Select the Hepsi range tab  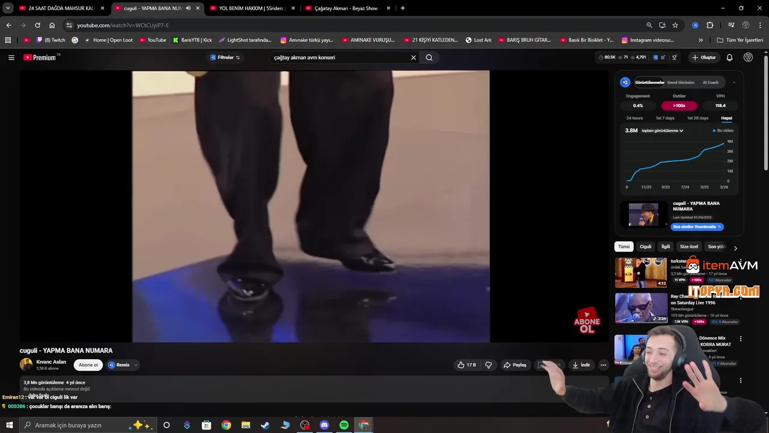pos(726,118)
